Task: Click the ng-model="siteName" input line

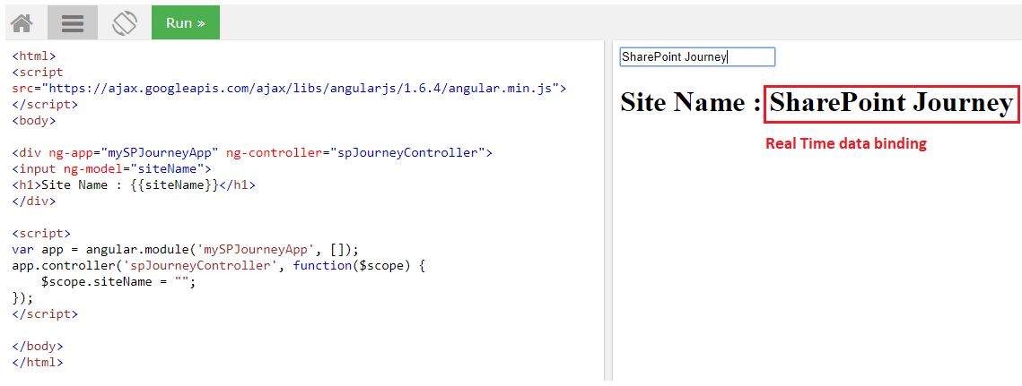Action: click(x=111, y=169)
